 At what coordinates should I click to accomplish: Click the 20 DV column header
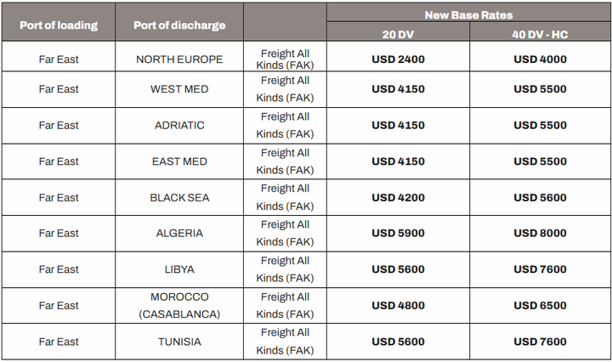pos(398,34)
